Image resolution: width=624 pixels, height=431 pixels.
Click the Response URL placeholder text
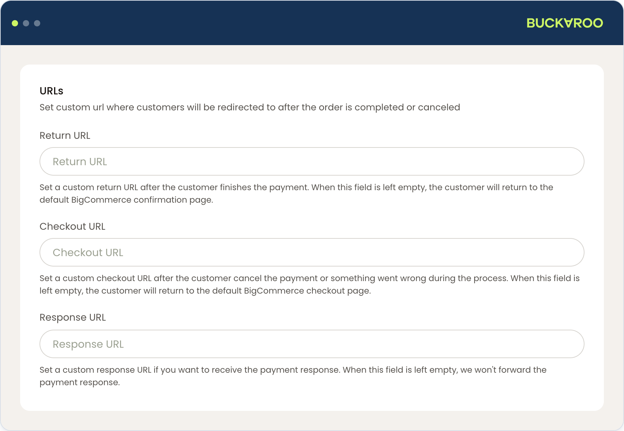(x=88, y=344)
